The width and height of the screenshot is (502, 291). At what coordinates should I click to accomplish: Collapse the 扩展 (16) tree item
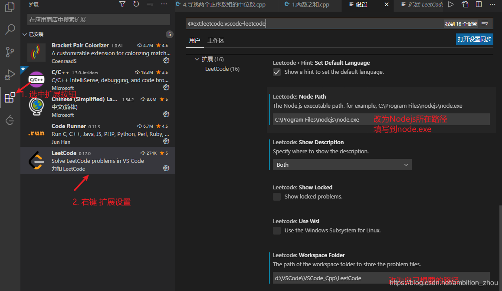point(197,59)
